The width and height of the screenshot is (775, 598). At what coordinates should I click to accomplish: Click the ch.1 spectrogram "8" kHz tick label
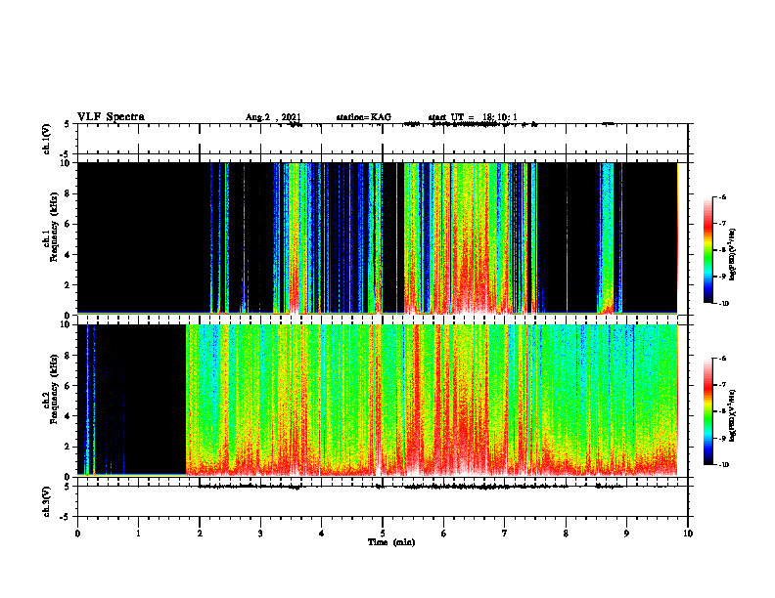click(68, 193)
